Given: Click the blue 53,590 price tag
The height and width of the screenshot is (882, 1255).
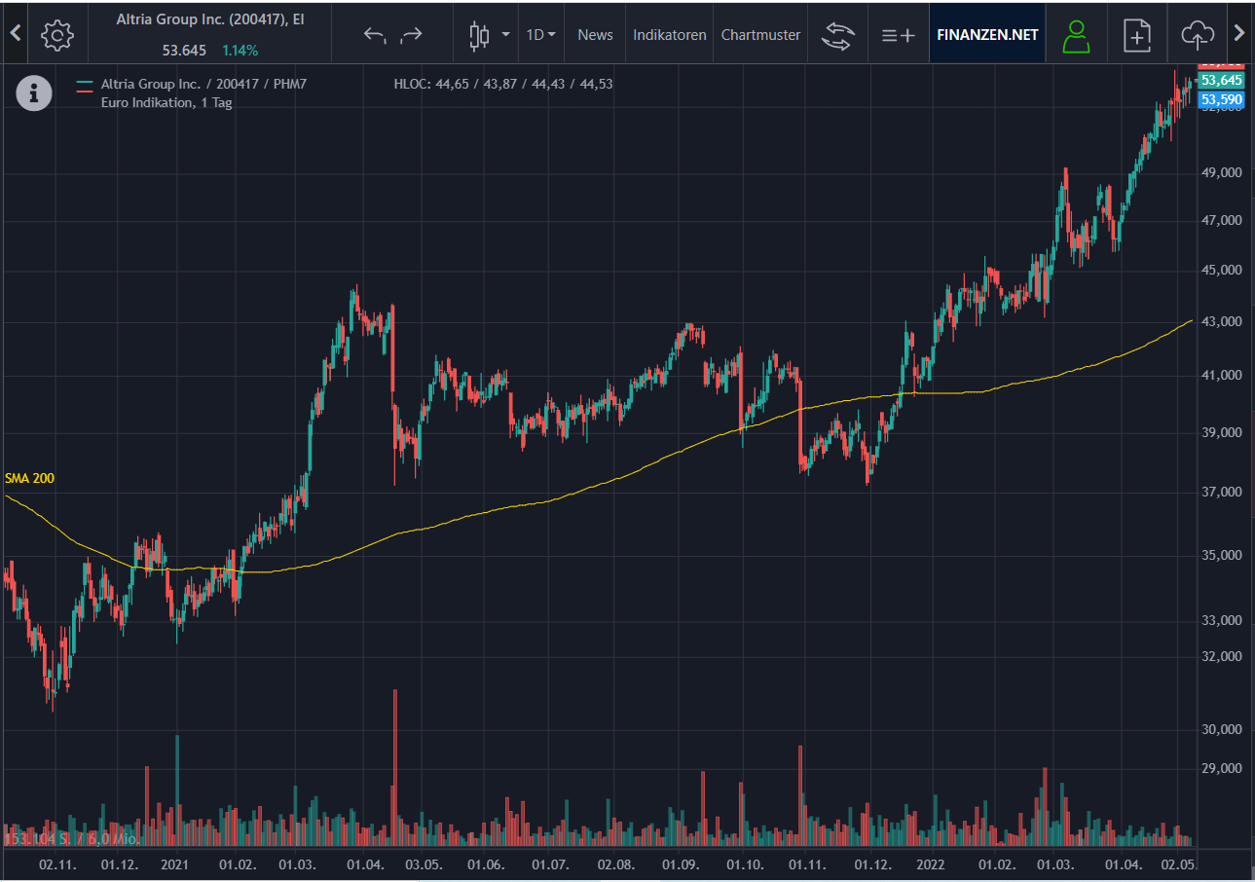Looking at the screenshot, I should coord(1221,99).
